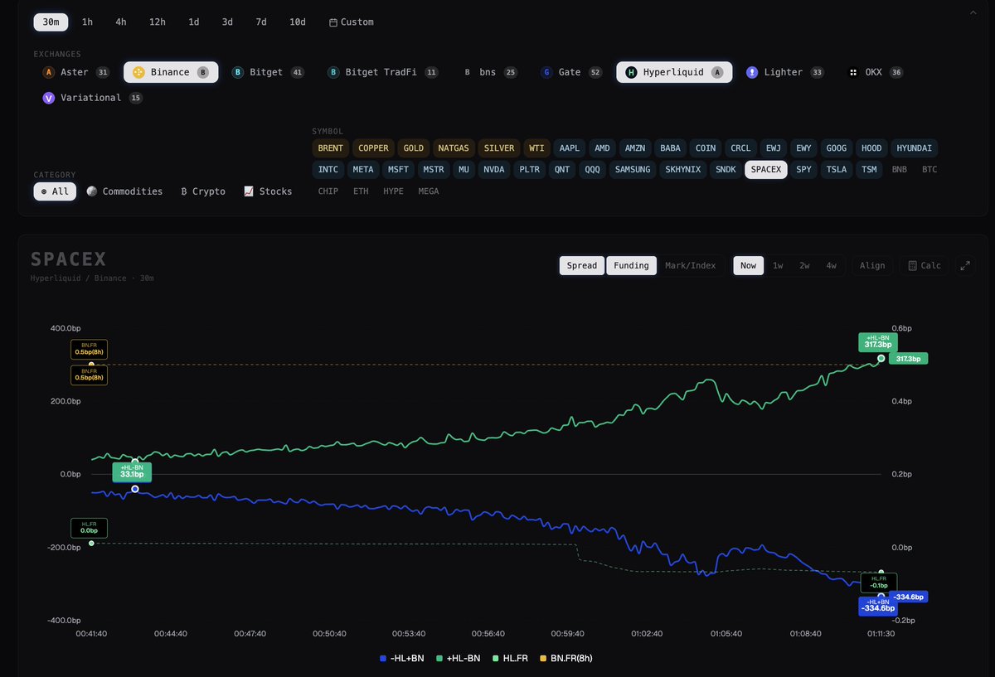Screen dimensions: 995x677
Task: Toggle the Aster exchange
Action: click(x=76, y=72)
